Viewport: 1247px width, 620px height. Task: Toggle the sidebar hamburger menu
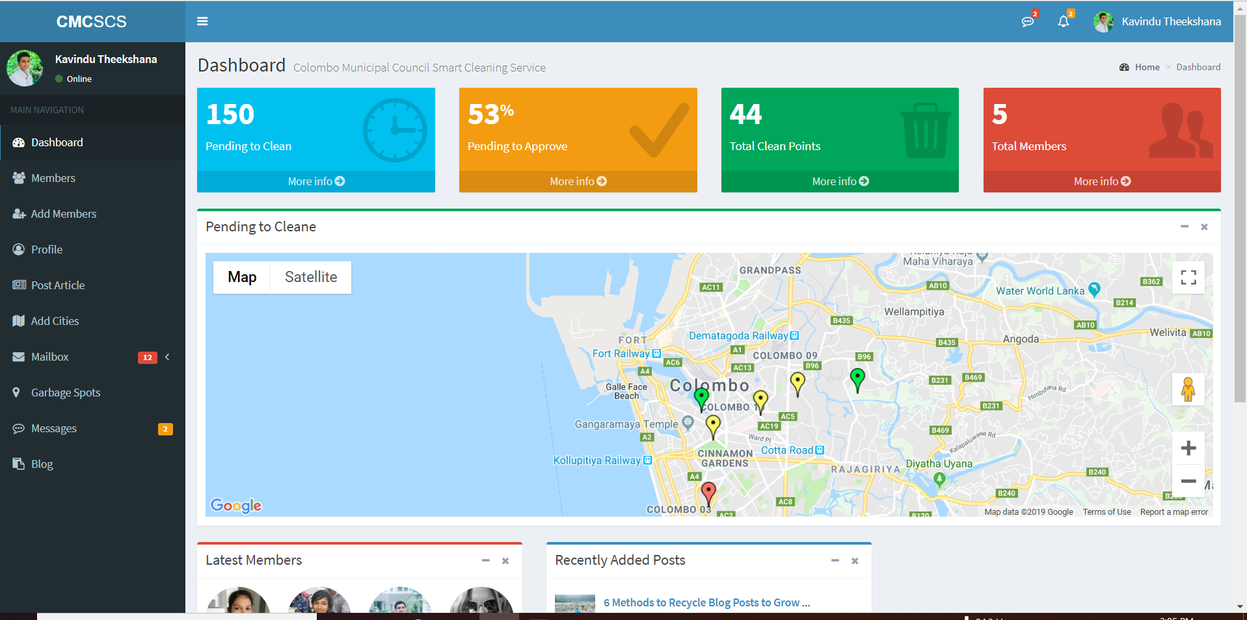click(202, 21)
